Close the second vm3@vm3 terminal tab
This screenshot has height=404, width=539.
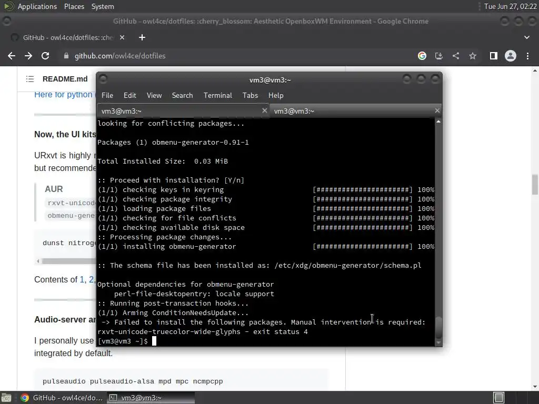coord(437,110)
